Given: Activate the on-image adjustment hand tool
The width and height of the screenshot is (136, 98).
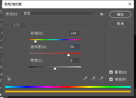Looking at the screenshot, I should pos(9,79).
